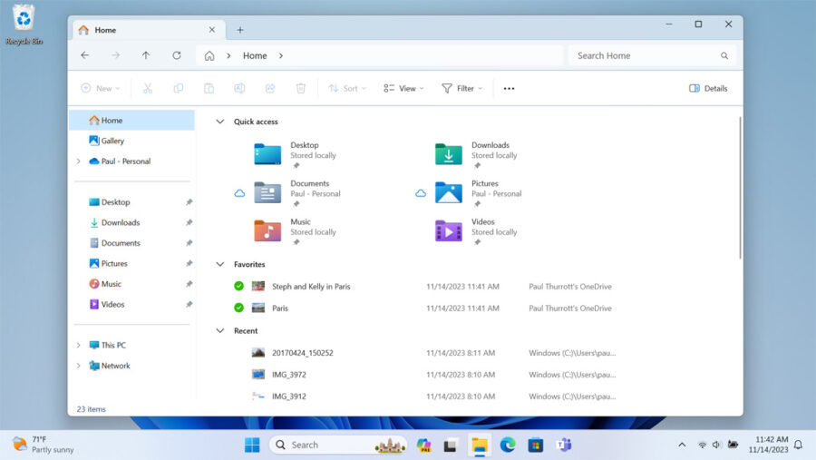This screenshot has height=460, width=816.
Task: Open the Filter dropdown menu
Action: click(x=461, y=88)
